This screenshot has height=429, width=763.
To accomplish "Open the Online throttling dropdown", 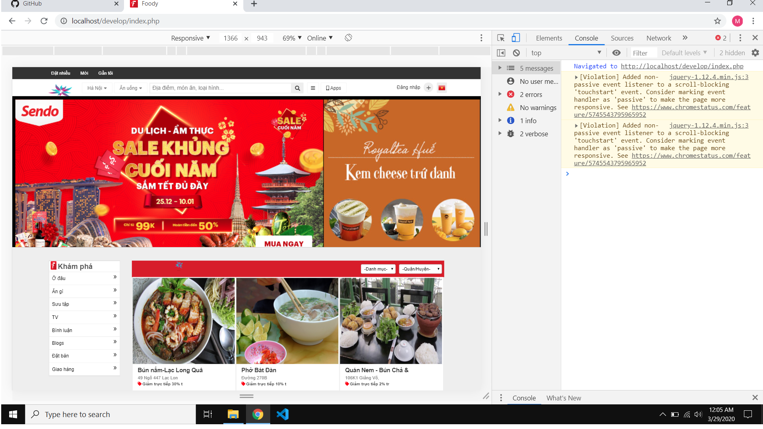I will click(x=320, y=38).
